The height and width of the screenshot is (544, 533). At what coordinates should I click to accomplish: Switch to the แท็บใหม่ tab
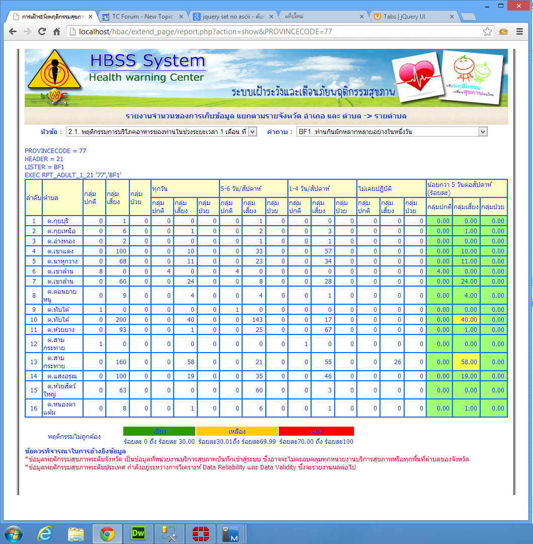(323, 17)
